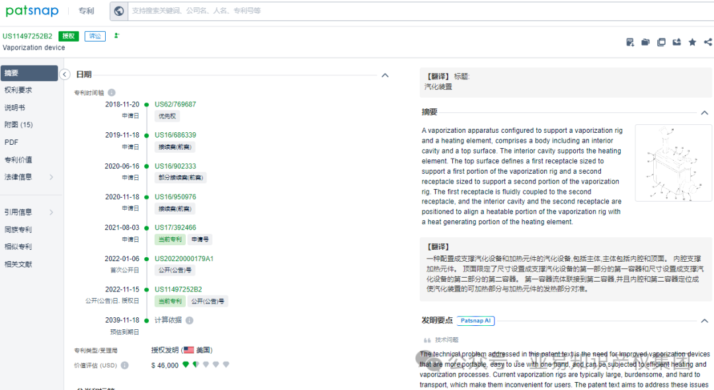
Task: Open the copy-document icon in the toolbar
Action: pos(661,42)
